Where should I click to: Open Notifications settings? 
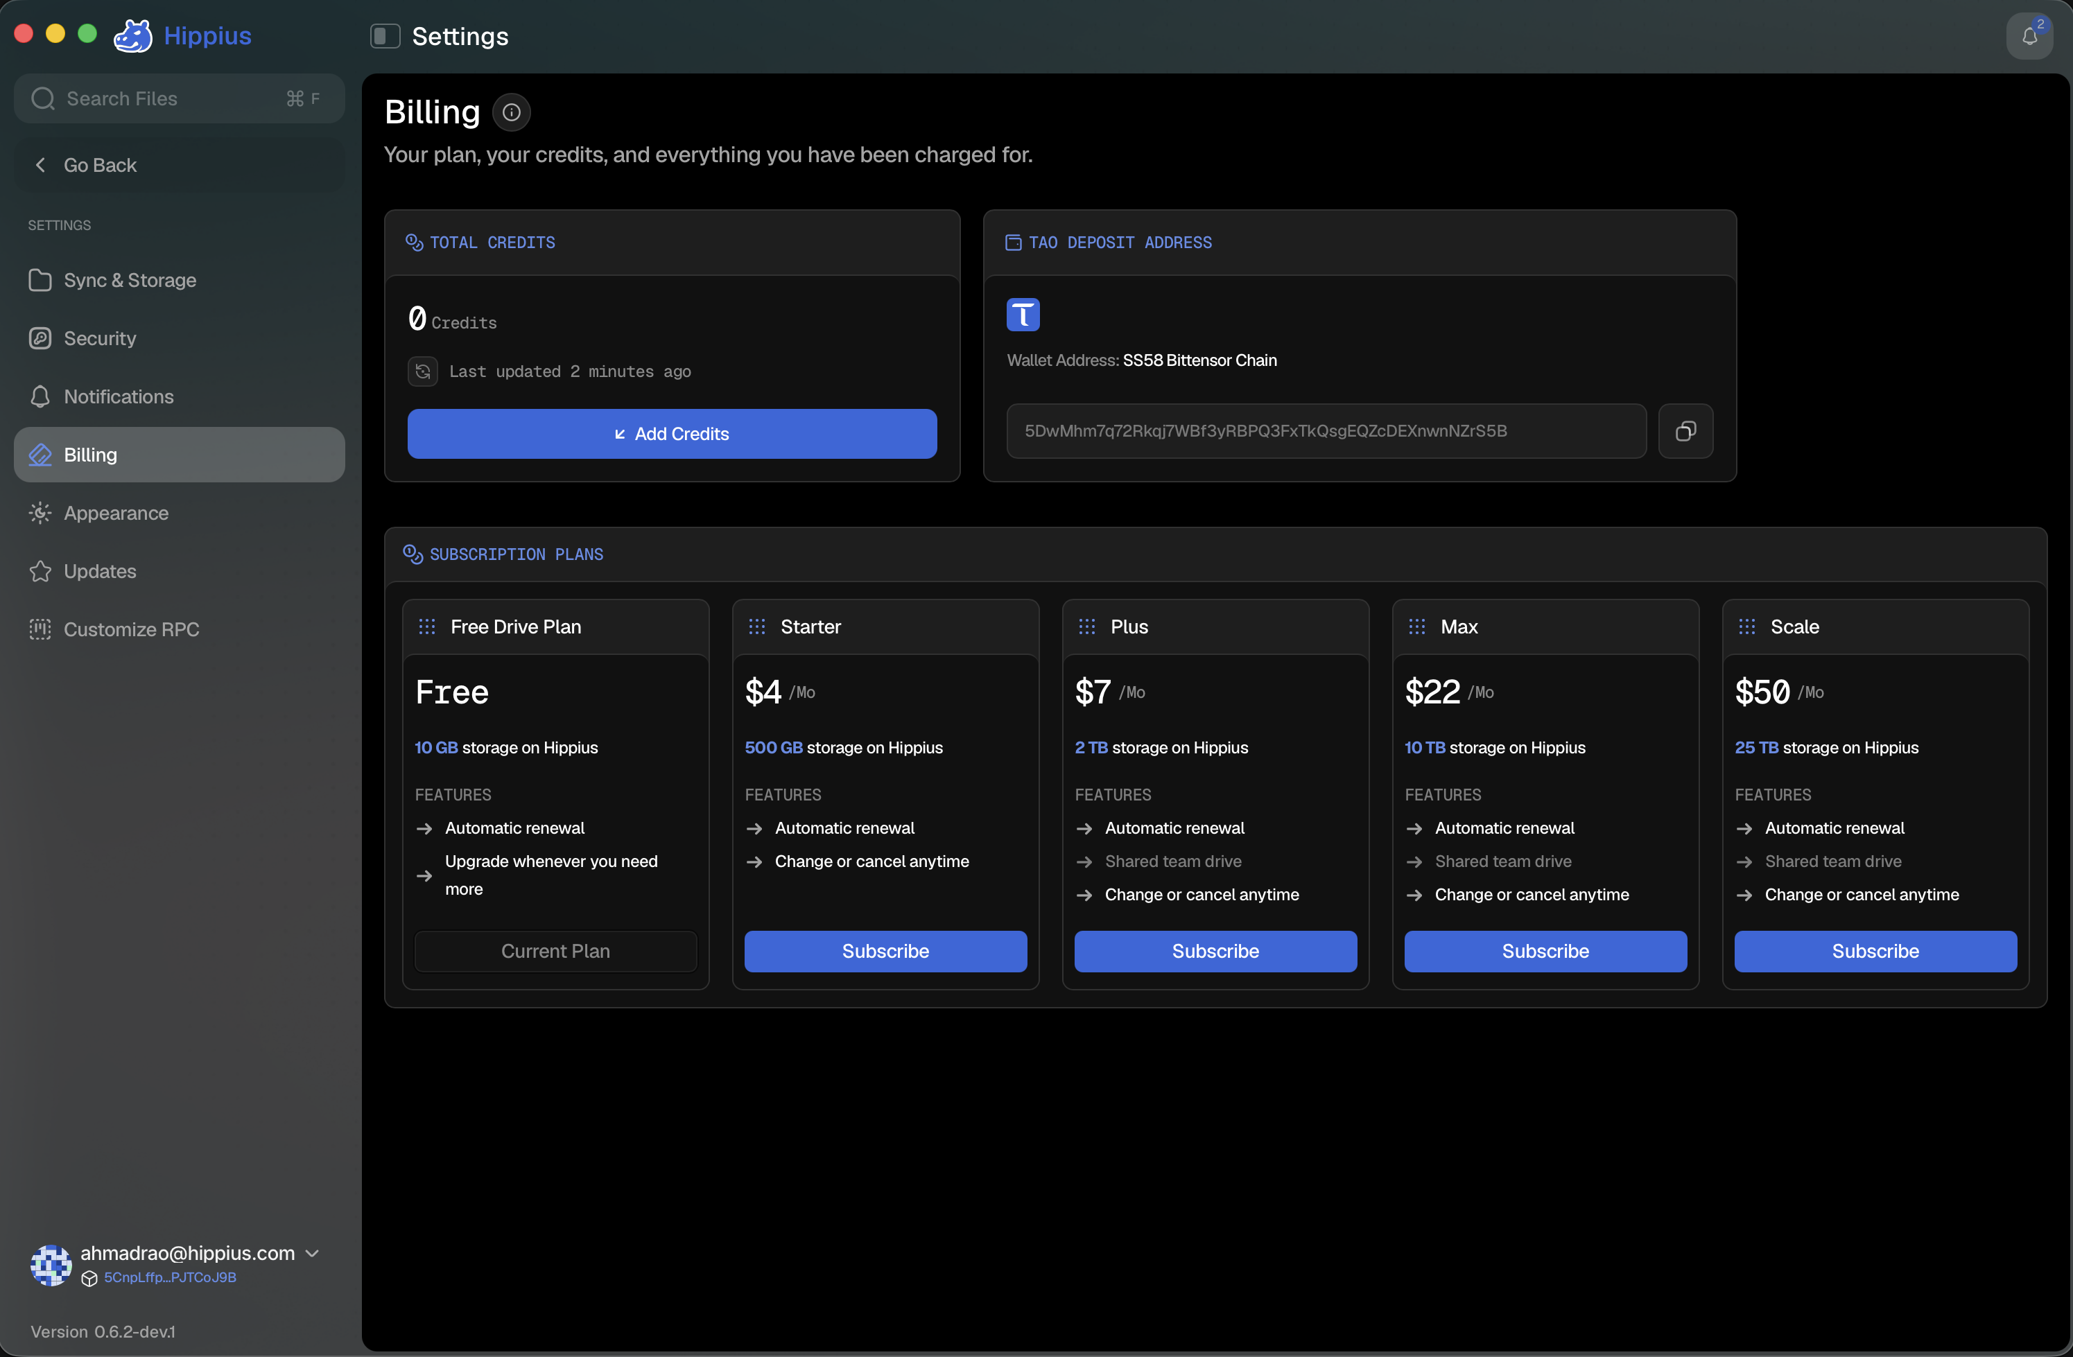click(180, 397)
